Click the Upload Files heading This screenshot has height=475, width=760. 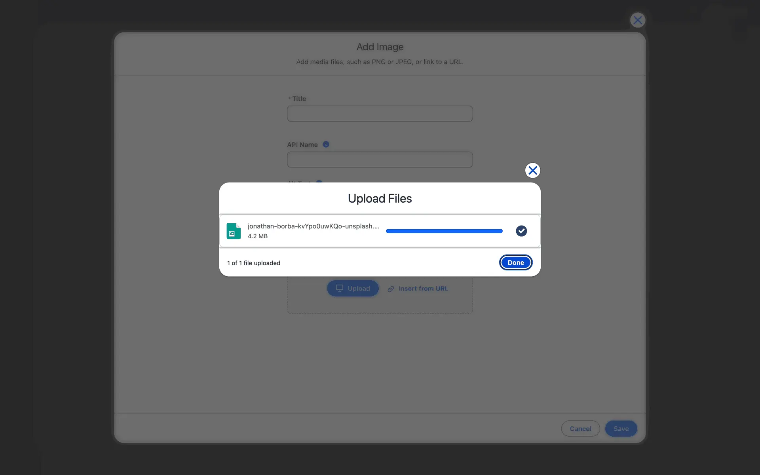click(380, 198)
